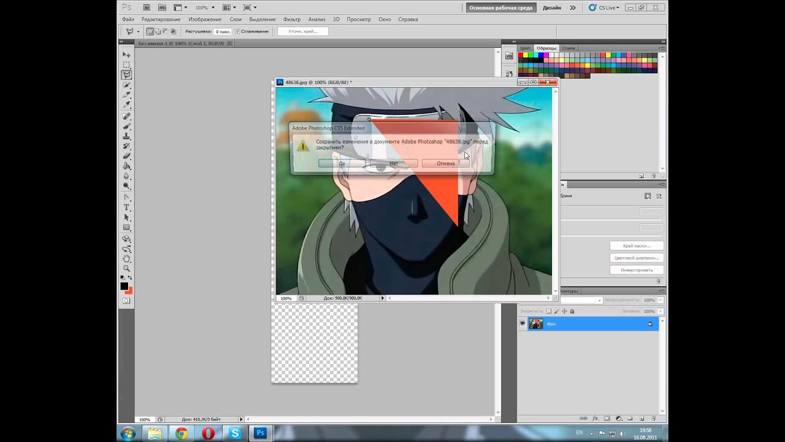This screenshot has height=442, width=785.
Task: Click Отмена in save dialog
Action: 446,163
